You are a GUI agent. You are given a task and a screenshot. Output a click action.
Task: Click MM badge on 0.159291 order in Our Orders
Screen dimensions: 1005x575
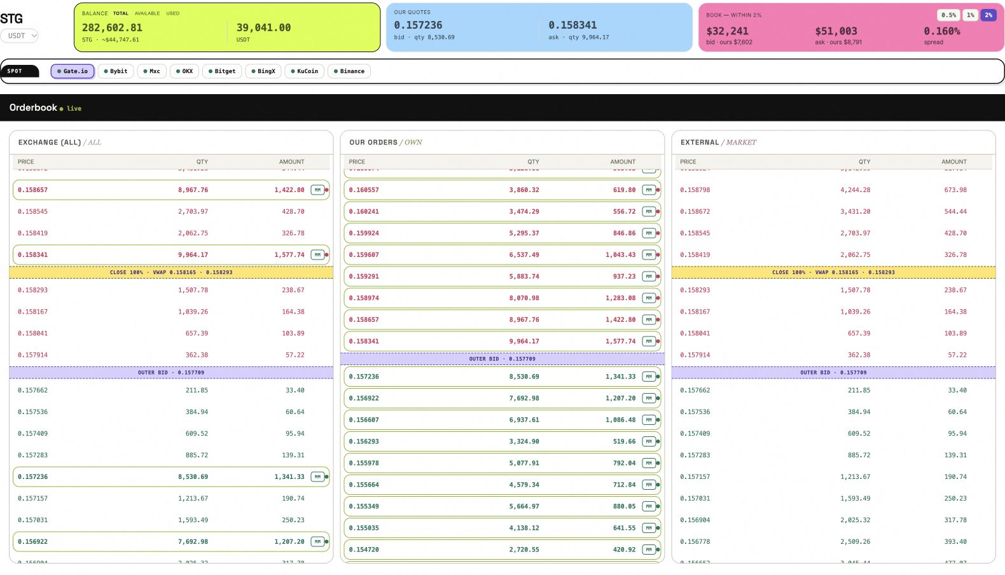tap(649, 276)
